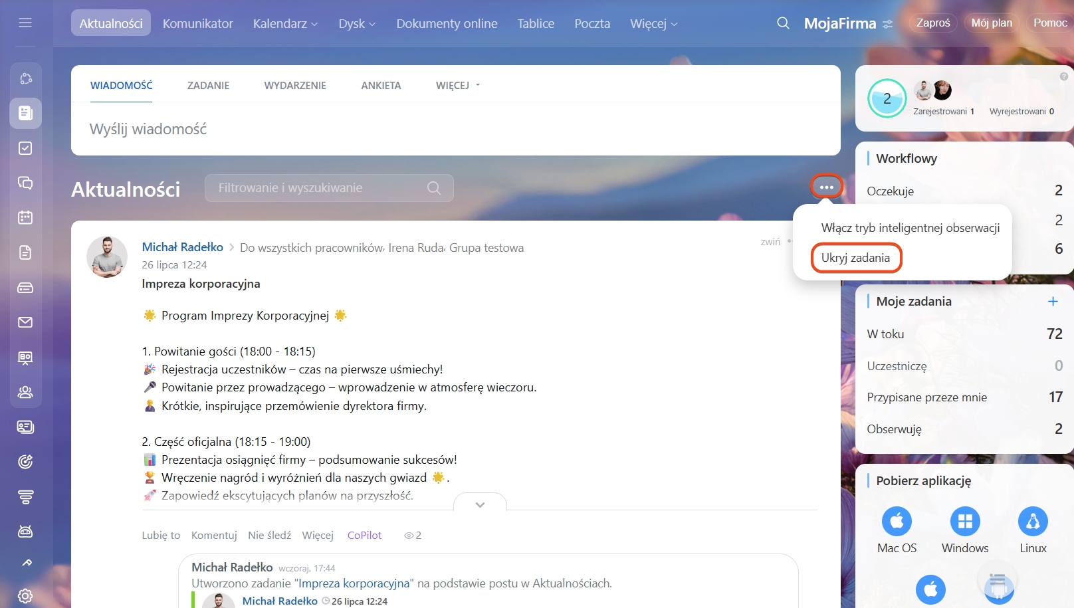Open the WIĘCEJ dropdown in post composer
Viewport: 1074px width, 608px height.
(457, 86)
